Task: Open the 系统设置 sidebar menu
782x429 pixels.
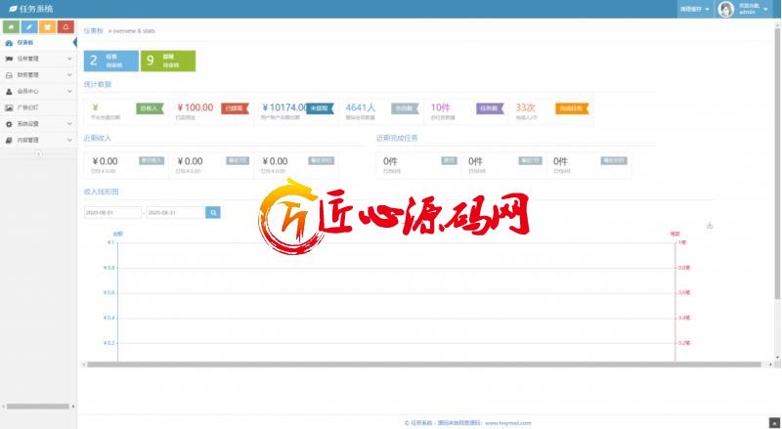Action: click(x=38, y=124)
